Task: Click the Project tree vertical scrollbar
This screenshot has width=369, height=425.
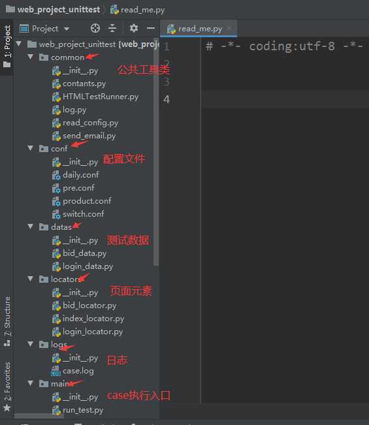Action: pyautogui.click(x=156, y=151)
